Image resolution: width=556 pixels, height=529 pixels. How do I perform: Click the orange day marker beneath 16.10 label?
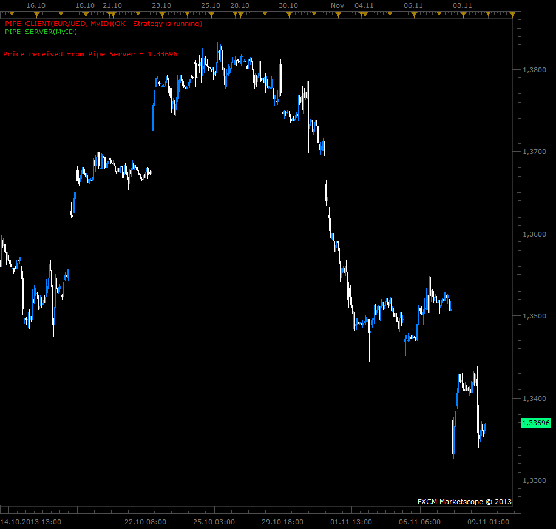coord(36,15)
